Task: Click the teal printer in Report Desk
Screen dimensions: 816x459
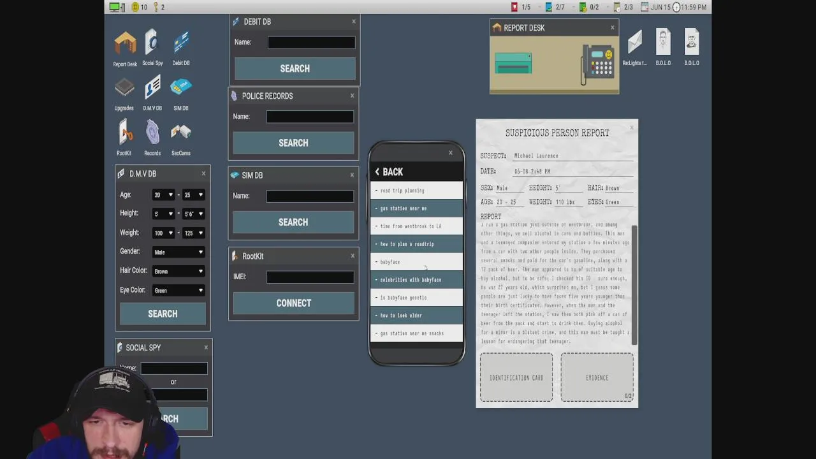Action: [513, 63]
